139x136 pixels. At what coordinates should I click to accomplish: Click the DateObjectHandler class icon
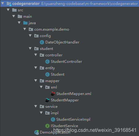click(42, 42)
